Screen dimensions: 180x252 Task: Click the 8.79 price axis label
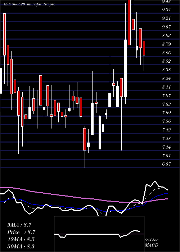pos(166,44)
